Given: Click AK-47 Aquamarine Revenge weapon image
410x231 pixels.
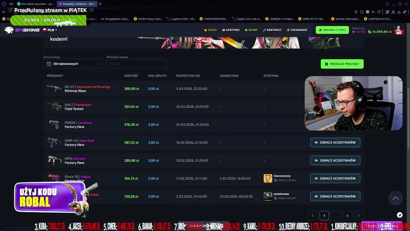Looking at the screenshot, I should point(54,89).
